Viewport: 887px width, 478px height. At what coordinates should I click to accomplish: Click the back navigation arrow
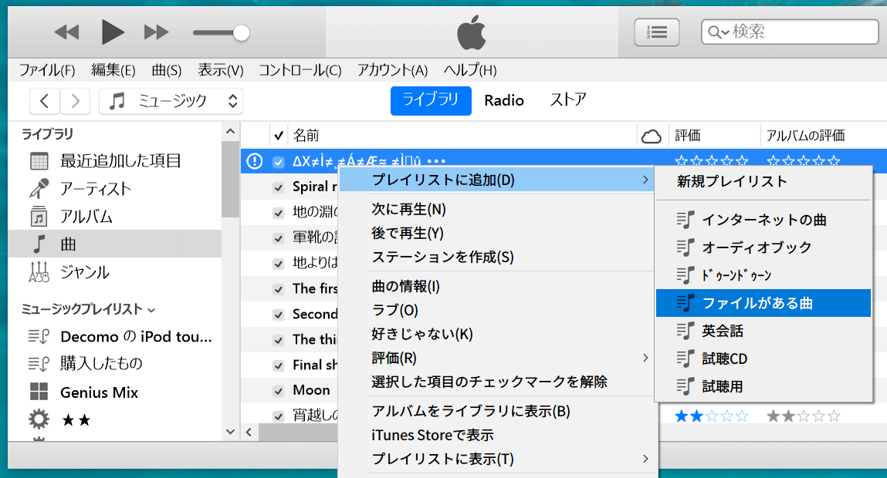coord(45,101)
